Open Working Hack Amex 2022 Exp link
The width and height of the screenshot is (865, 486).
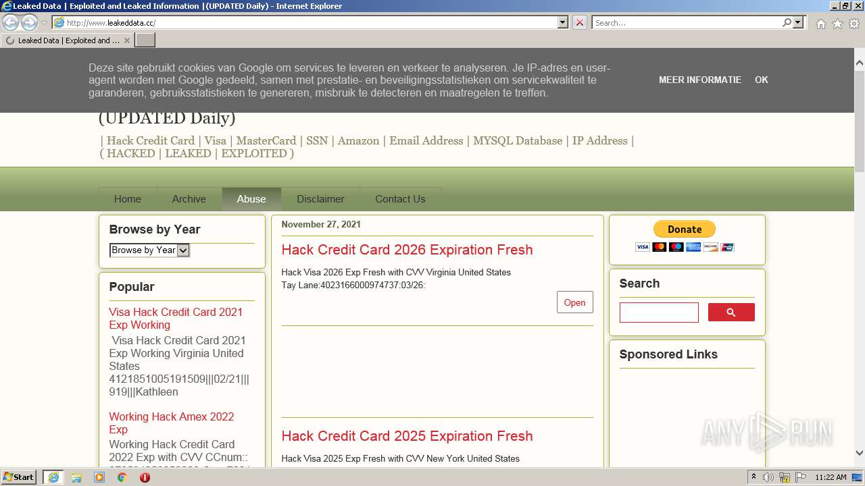click(x=172, y=423)
